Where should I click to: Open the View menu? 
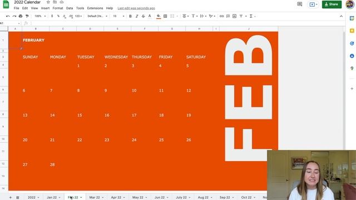pos(34,8)
